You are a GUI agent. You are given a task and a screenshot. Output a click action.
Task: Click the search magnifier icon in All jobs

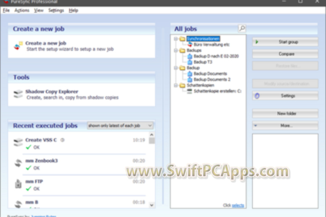[x=242, y=28]
